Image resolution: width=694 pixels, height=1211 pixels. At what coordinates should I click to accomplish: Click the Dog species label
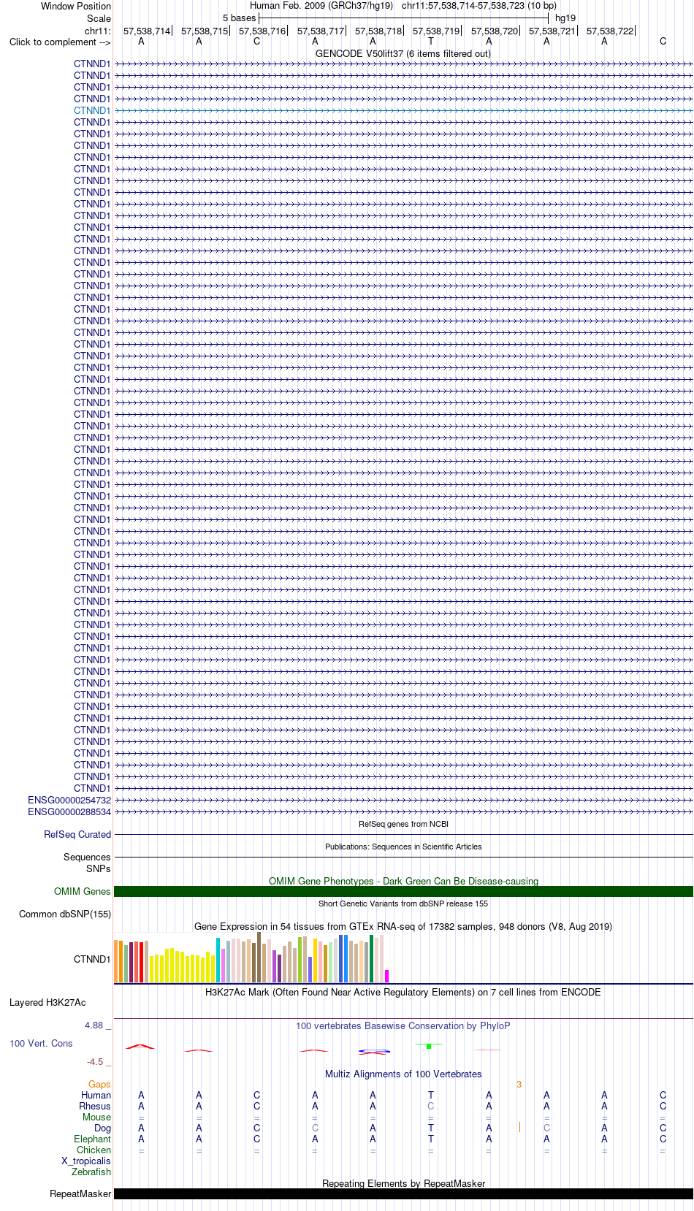coord(102,1128)
